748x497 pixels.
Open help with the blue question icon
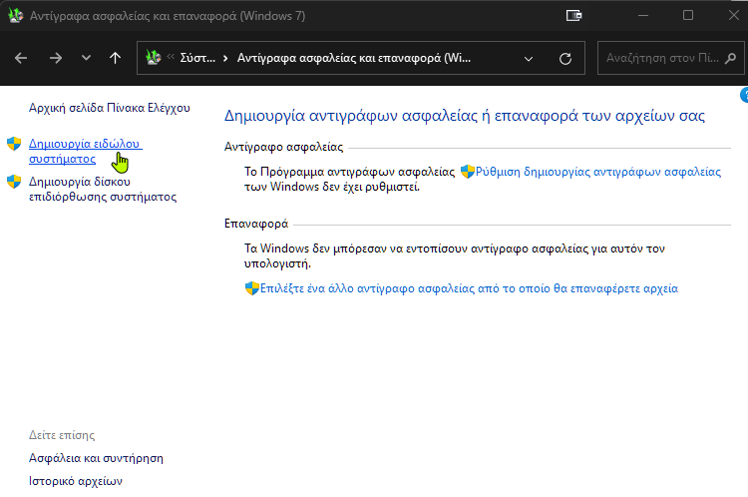[744, 95]
